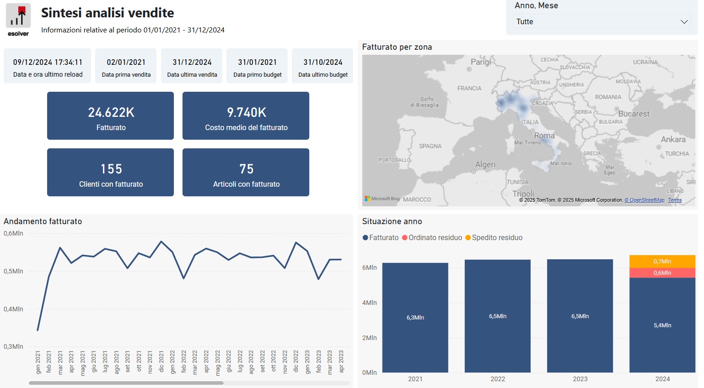The image size is (704, 388).
Task: Open the map Terms link
Action: pos(675,200)
